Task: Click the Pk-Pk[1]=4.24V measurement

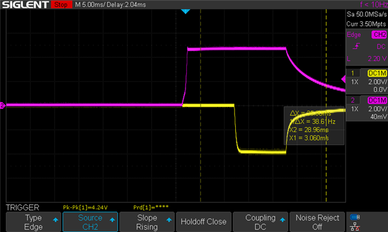Action: pyautogui.click(x=85, y=207)
